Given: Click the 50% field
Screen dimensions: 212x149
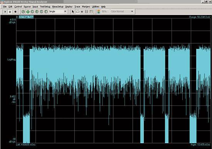Looking at the screenshot, I should click(x=105, y=12).
